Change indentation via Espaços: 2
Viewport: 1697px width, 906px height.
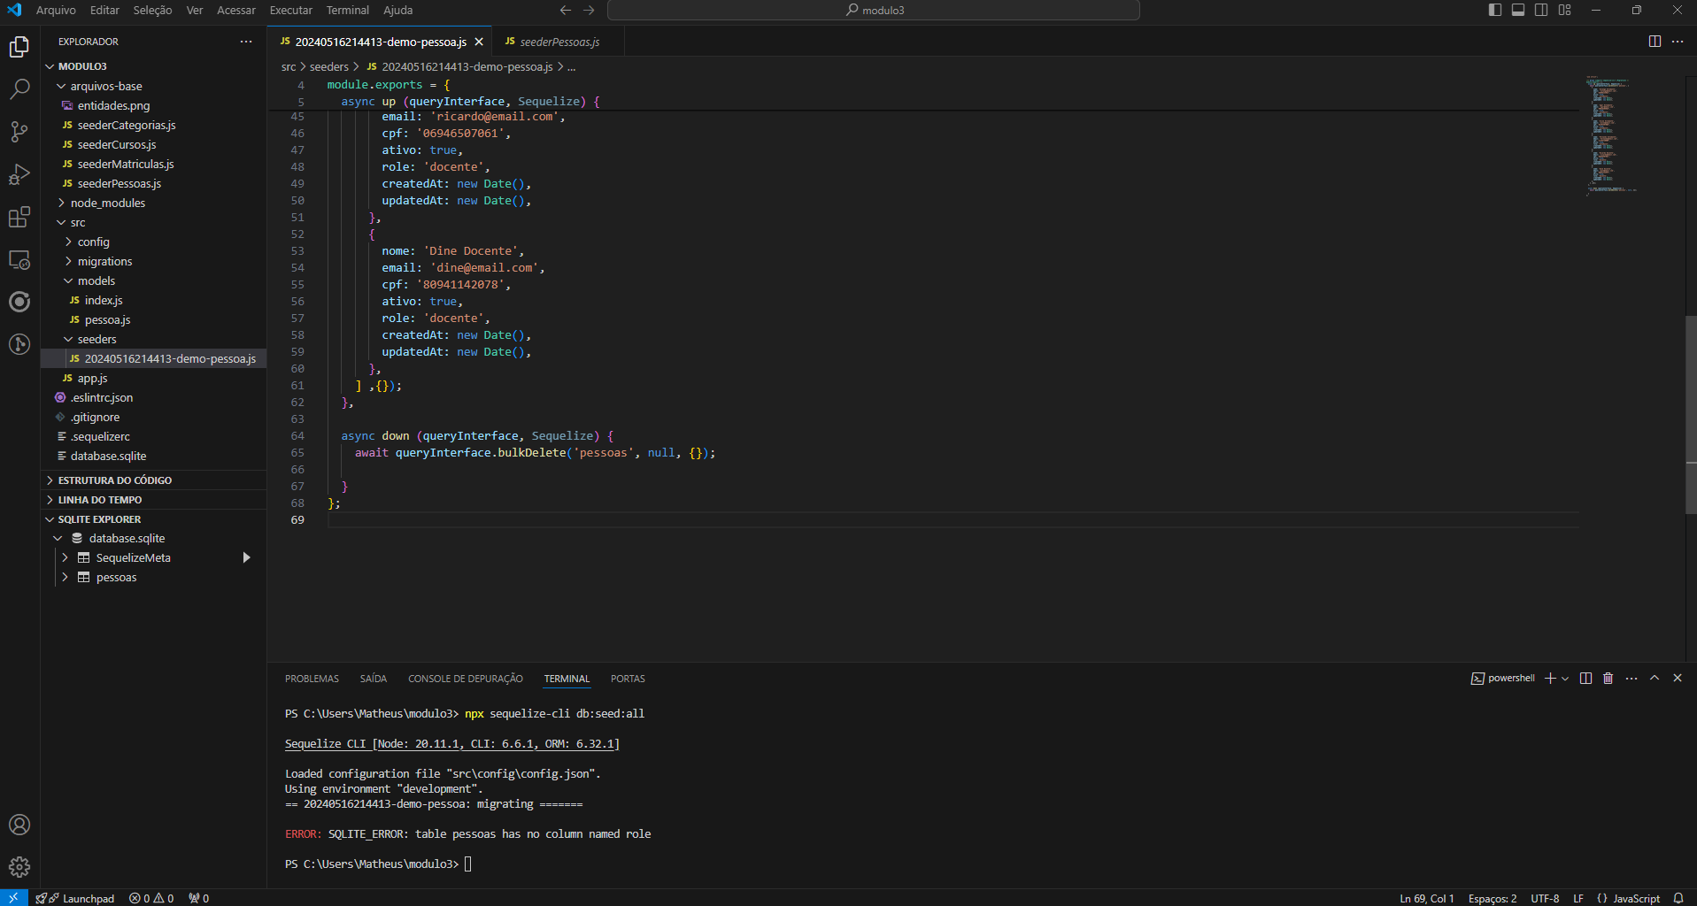[1493, 898]
